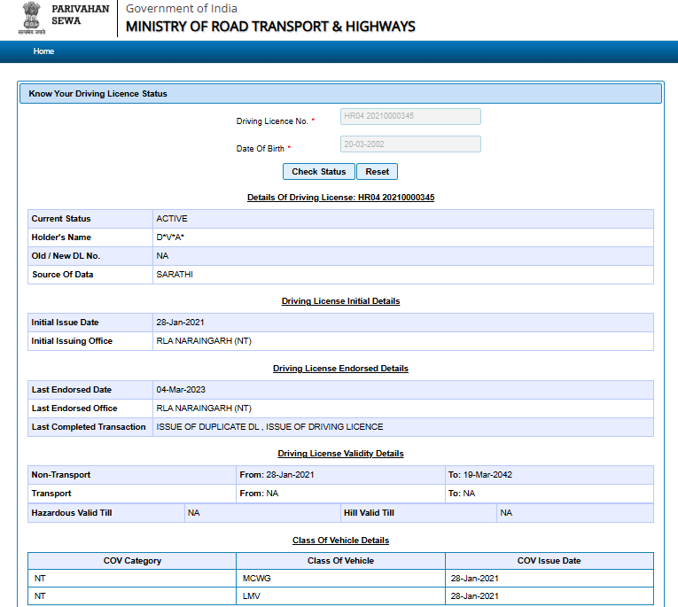This screenshot has width=678, height=607.
Task: Click the holder's name value D*V*A*
Action: (170, 237)
